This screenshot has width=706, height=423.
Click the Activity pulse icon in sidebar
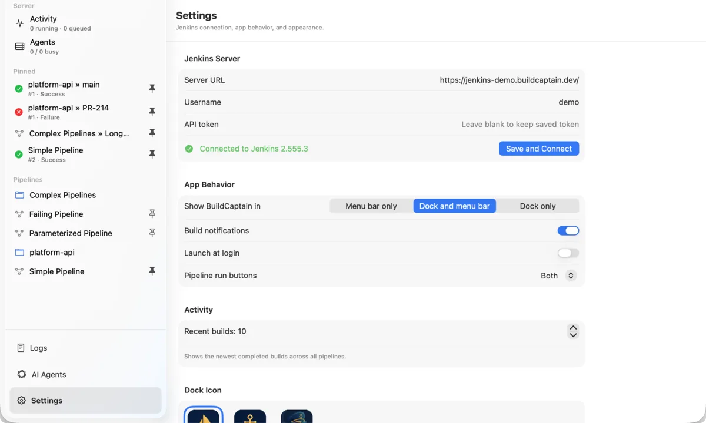19,23
